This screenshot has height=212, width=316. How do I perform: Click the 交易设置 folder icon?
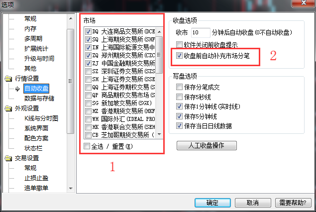pos(8,158)
